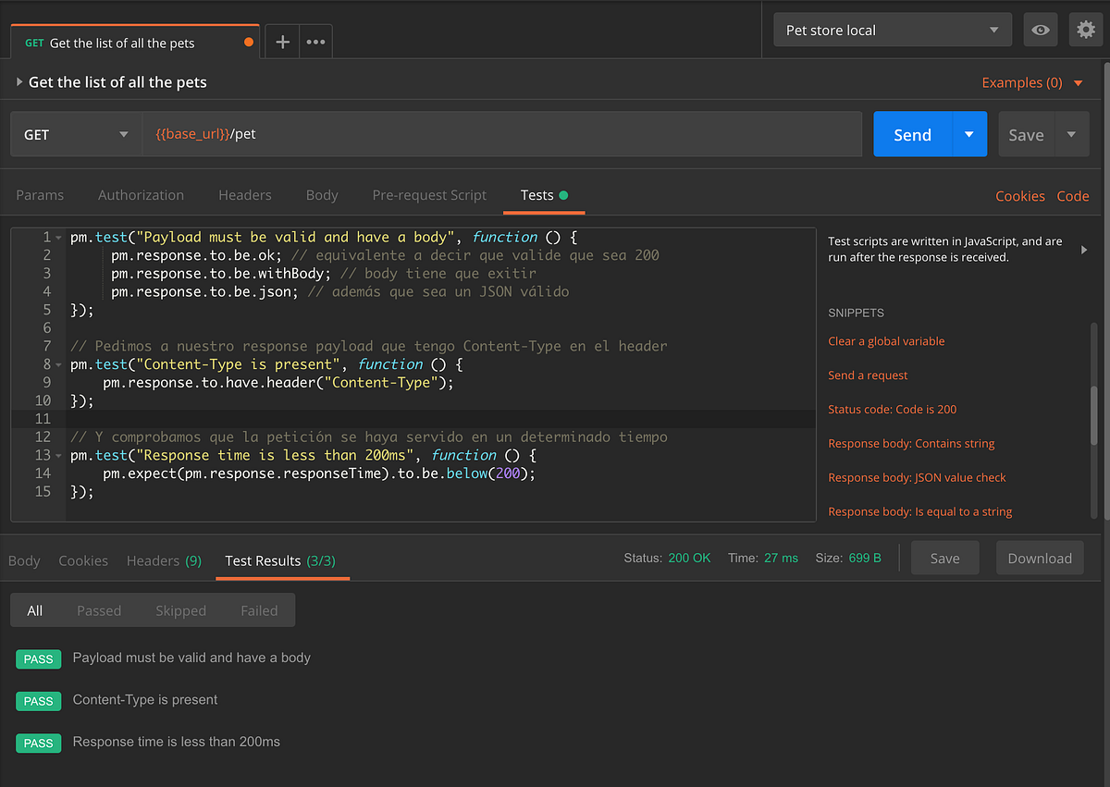Open the Cookies manager
Screen dimensions: 1110x787
tap(1020, 196)
